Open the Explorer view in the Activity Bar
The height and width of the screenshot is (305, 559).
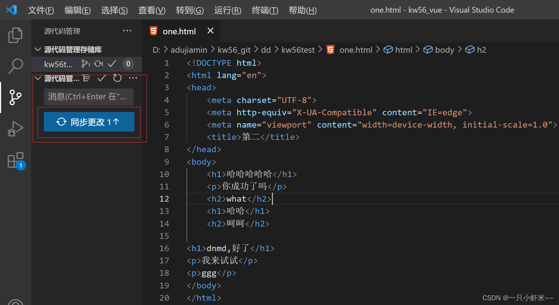coord(15,35)
